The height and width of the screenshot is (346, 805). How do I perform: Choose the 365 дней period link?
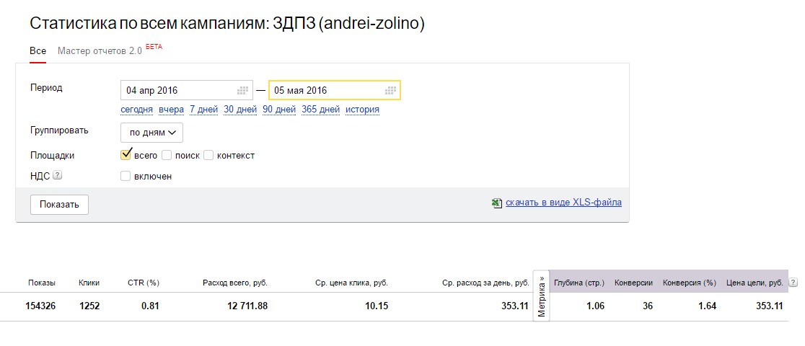click(x=320, y=110)
